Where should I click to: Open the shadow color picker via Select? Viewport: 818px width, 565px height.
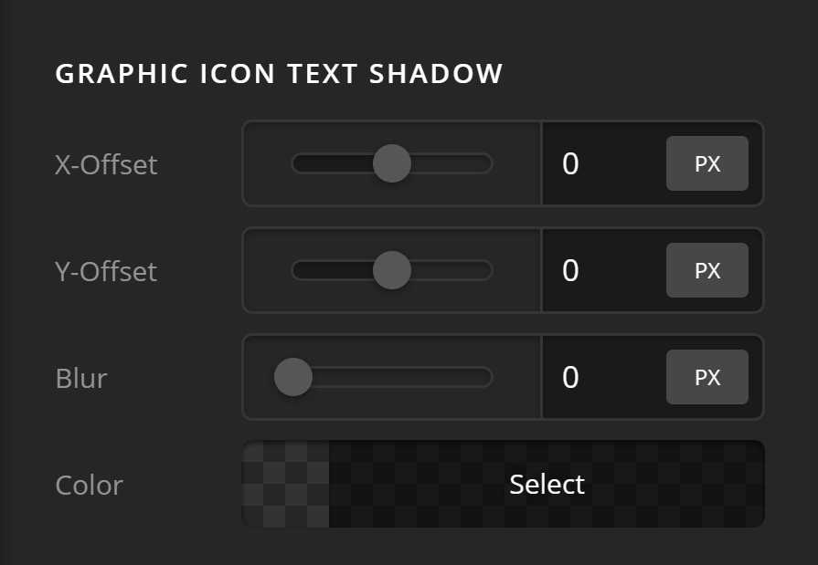coord(546,484)
